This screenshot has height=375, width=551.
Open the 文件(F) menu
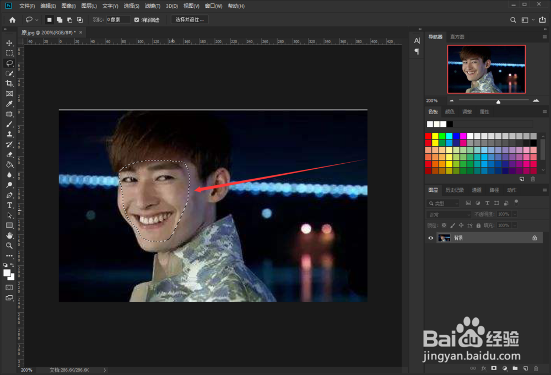27,6
